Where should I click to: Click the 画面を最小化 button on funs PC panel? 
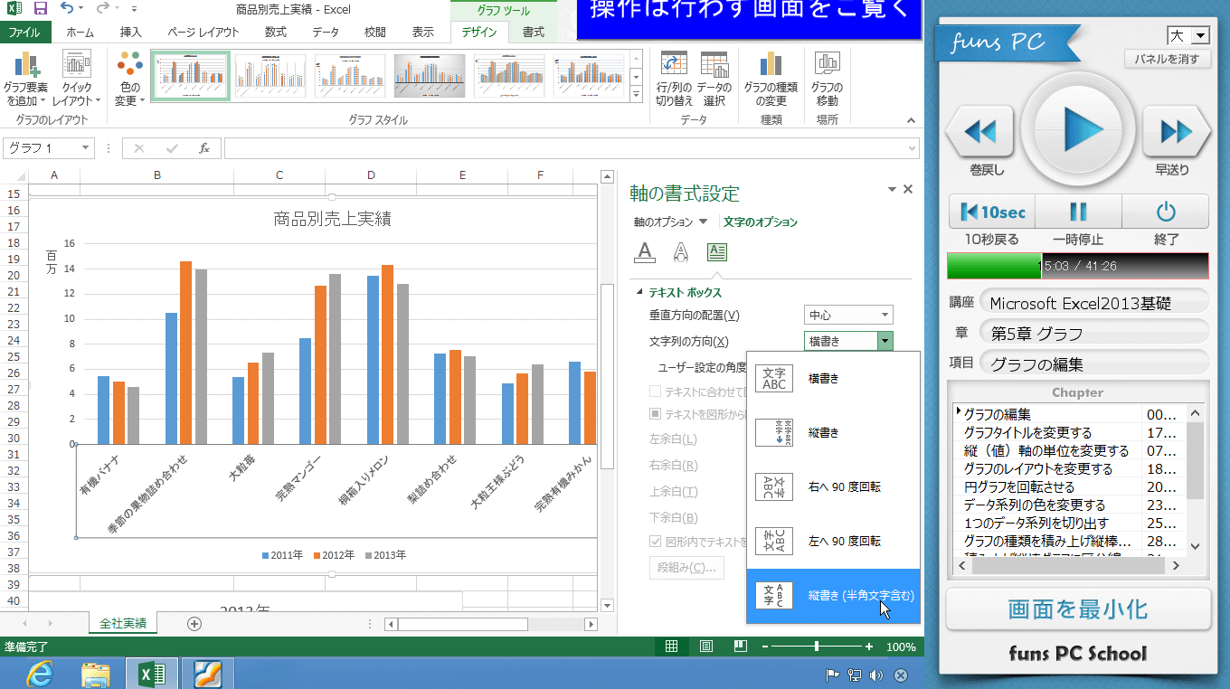1078,609
